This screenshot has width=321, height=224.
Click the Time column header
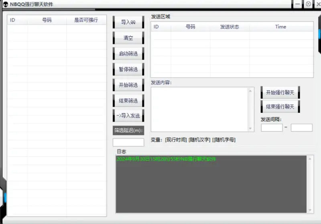click(280, 27)
